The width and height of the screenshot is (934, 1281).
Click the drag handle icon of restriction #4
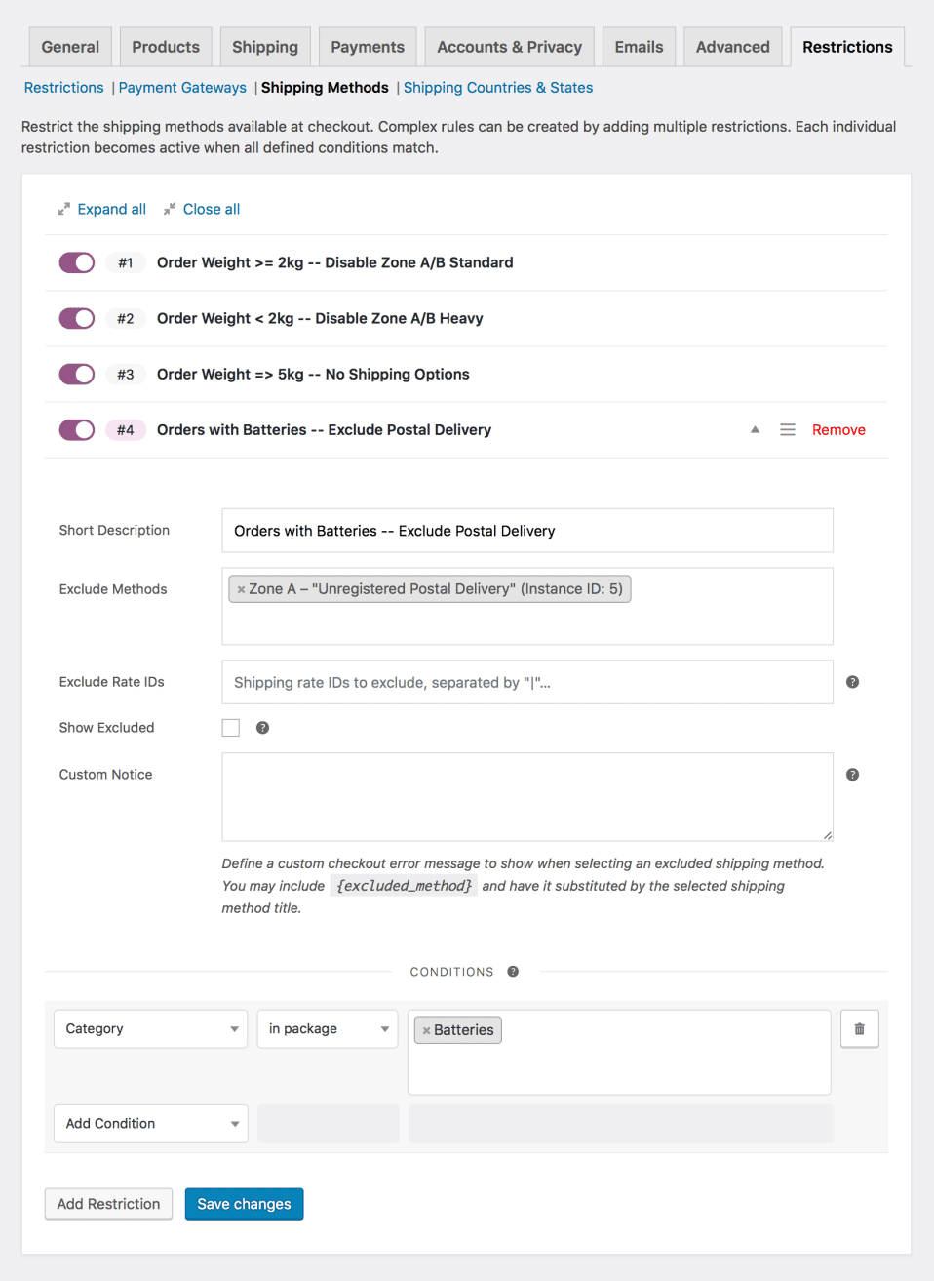click(788, 429)
